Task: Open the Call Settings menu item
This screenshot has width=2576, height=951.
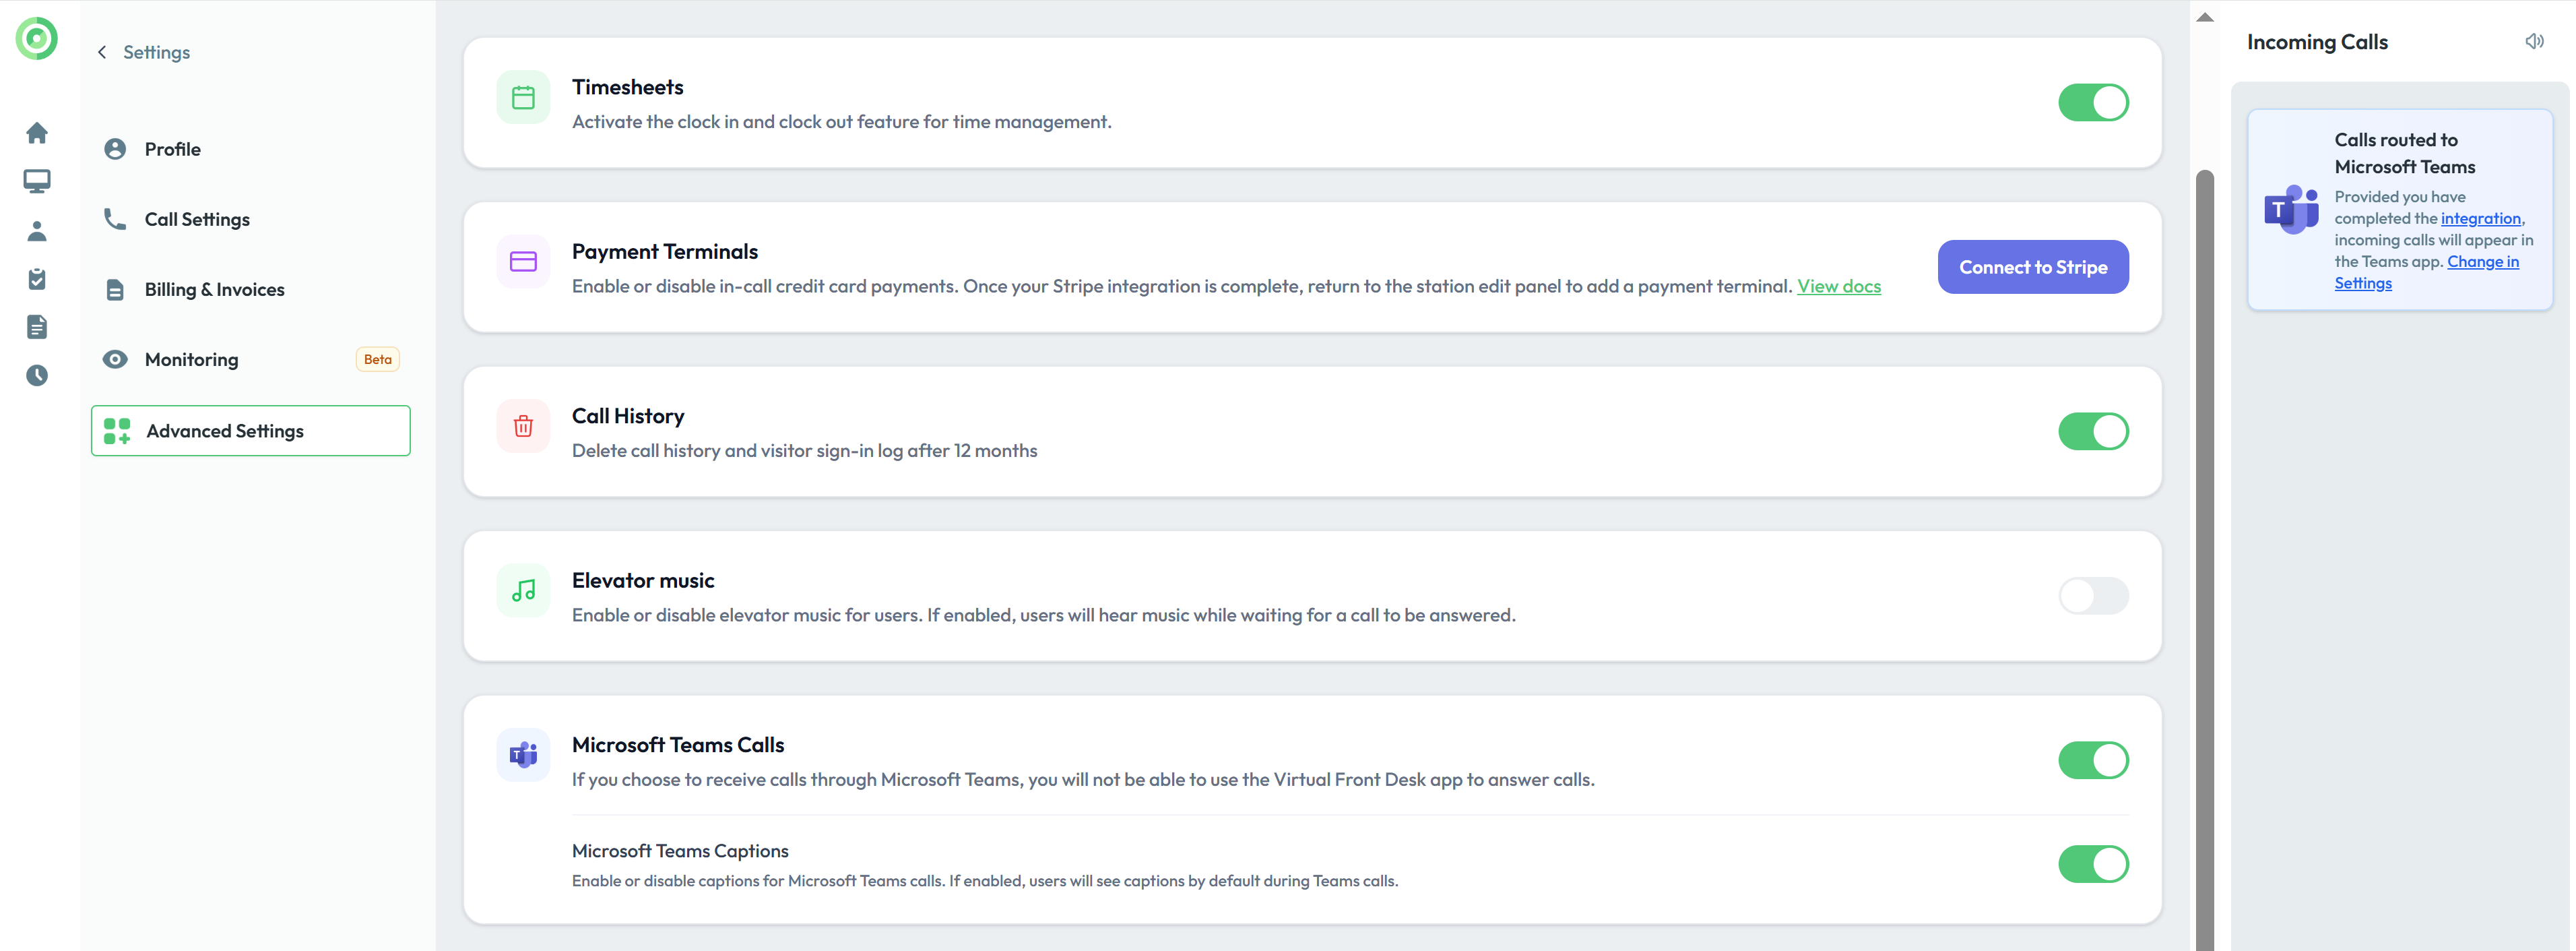Action: pos(197,219)
